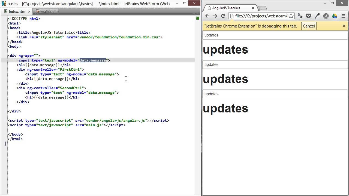349x196 pixels.
Task: Cancel the JetBrains debugging session
Action: point(309,26)
